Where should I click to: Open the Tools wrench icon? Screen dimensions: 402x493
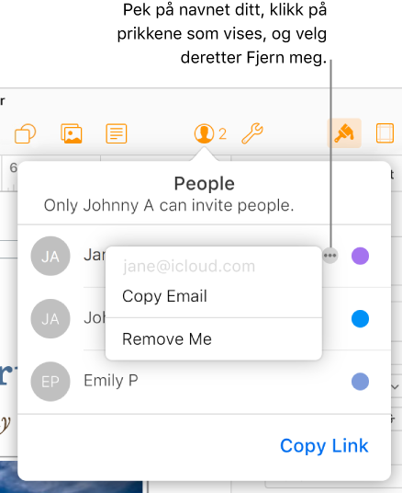click(252, 133)
